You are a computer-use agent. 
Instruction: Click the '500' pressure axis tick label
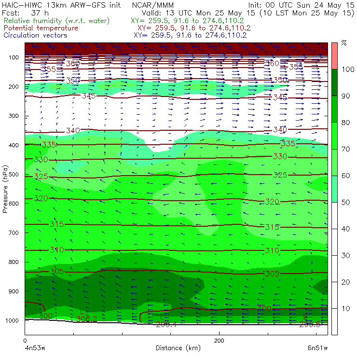pos(14,175)
